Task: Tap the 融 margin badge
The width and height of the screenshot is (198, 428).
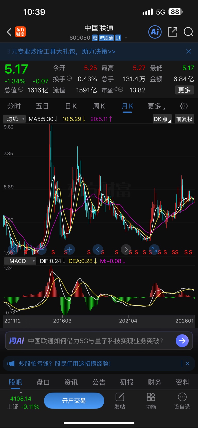Action: (x=95, y=38)
